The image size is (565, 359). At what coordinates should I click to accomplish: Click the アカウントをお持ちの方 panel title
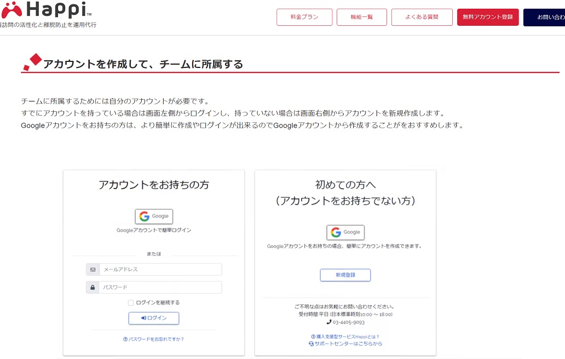pyautogui.click(x=154, y=185)
